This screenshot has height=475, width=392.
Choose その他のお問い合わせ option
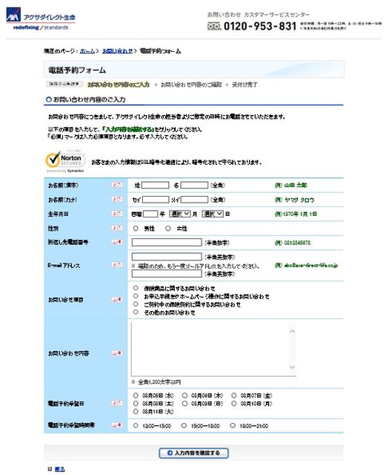point(136,312)
